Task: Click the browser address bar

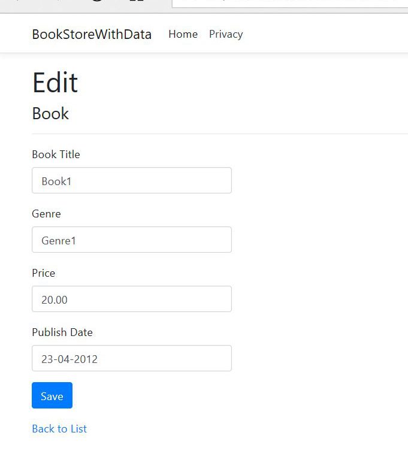Action: (288, 3)
